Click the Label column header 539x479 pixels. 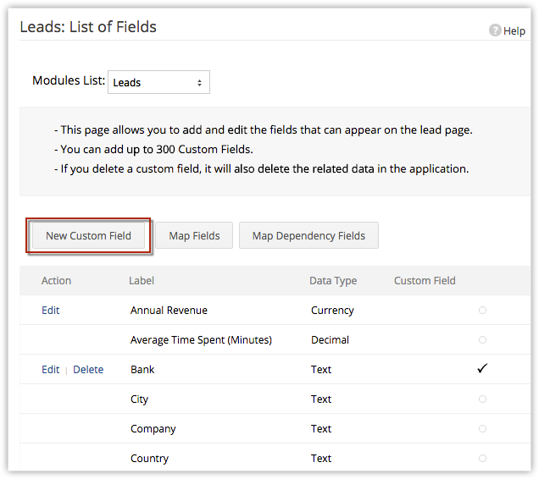[x=142, y=280]
